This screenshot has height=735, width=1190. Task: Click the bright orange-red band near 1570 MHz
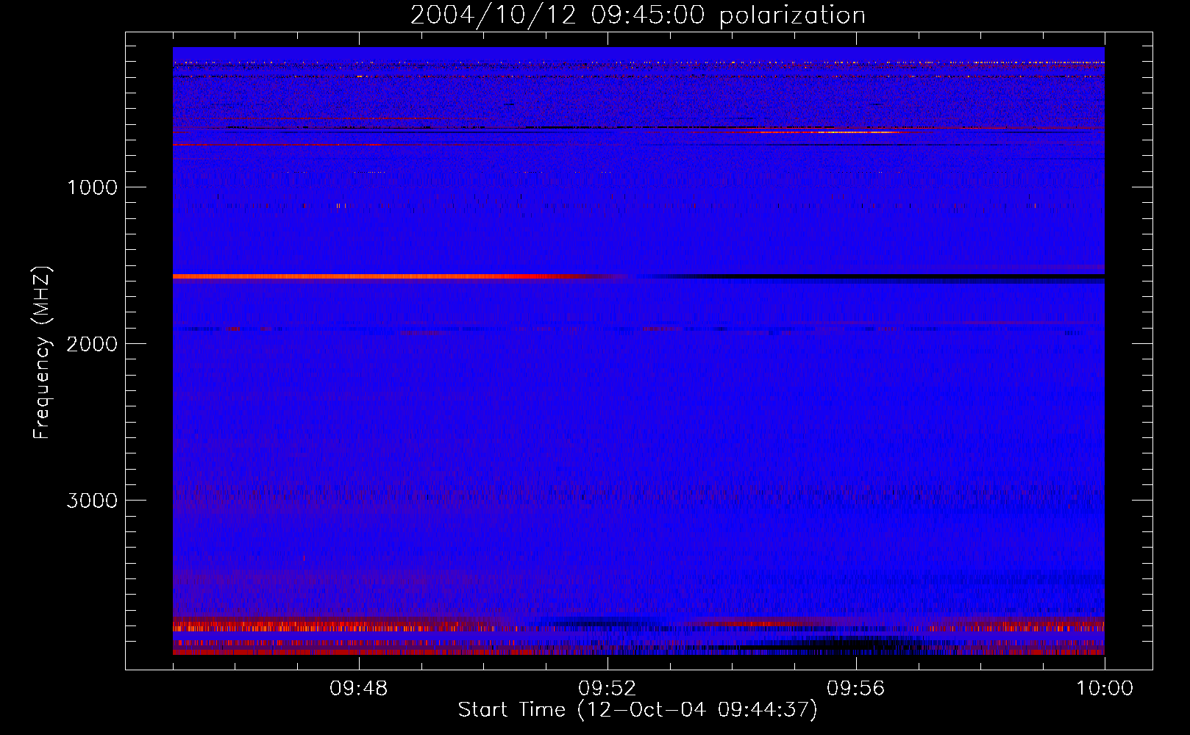(x=375, y=276)
